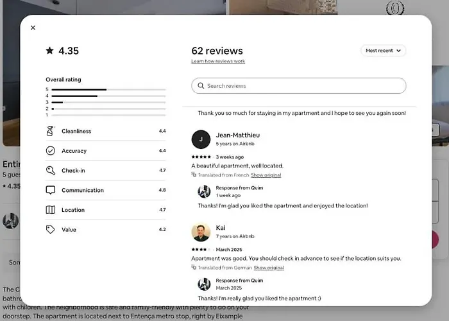Click the Communication speech bubble icon
Viewport: 449px width, 321px height.
51,190
